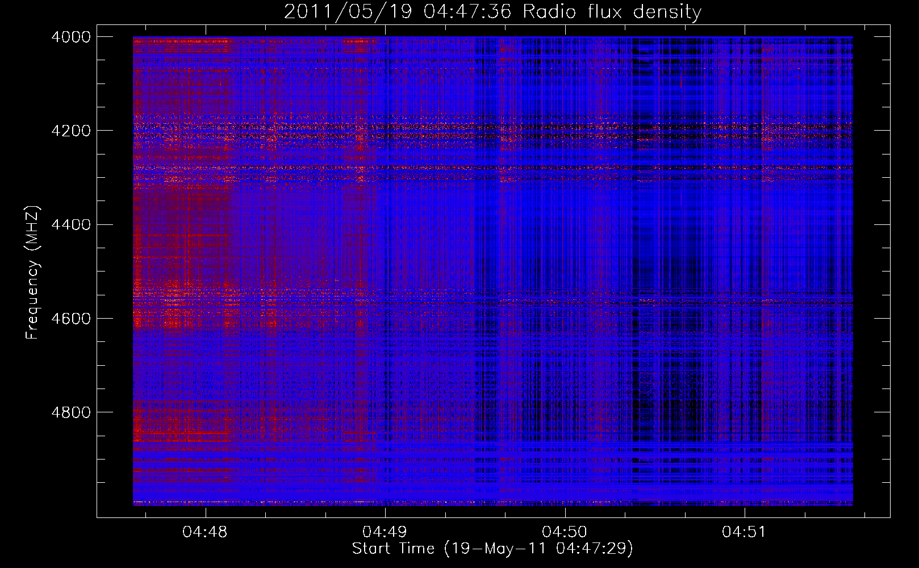
Task: Select the 4200 frequency tick label
Action: (x=71, y=131)
